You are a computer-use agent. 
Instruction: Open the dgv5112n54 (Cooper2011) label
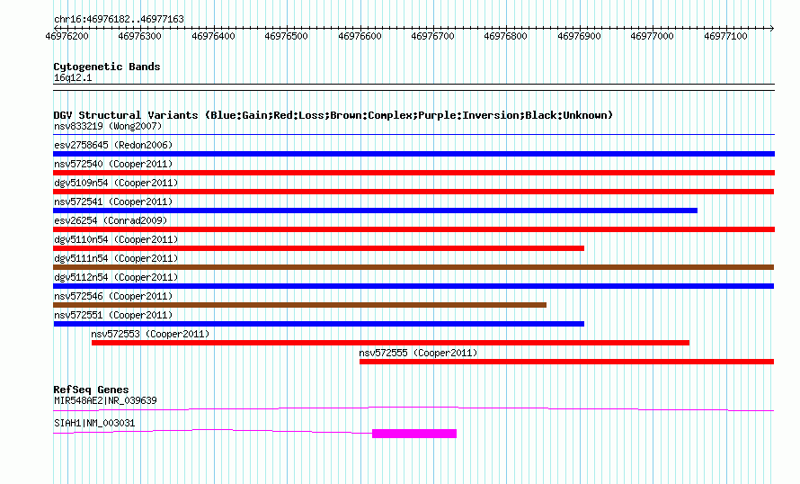pyautogui.click(x=116, y=277)
